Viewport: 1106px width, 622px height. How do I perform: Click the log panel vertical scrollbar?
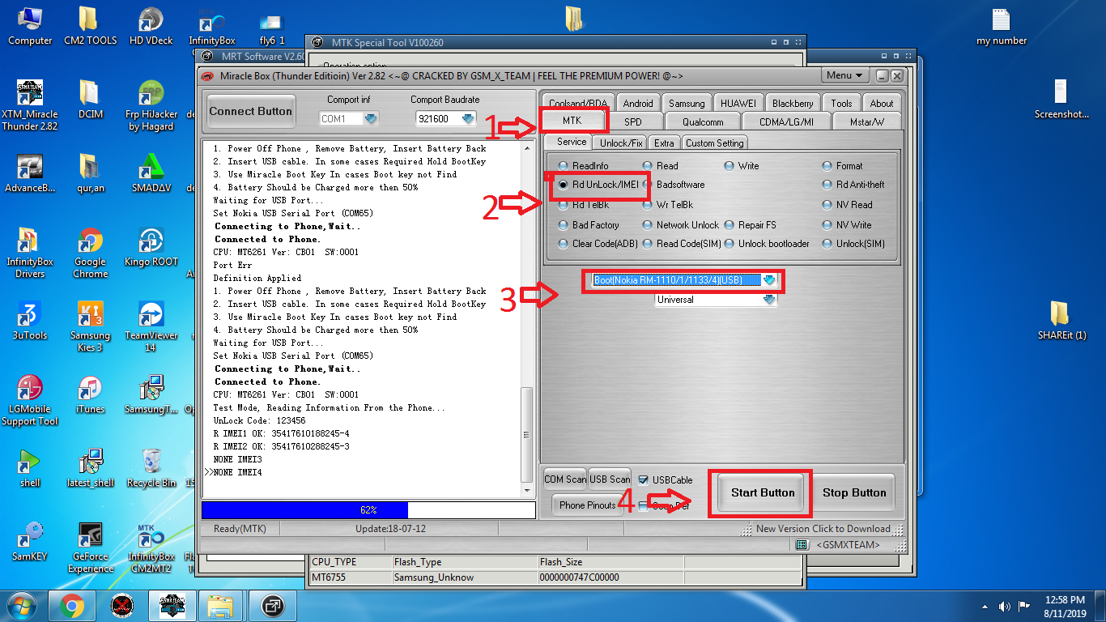(x=527, y=318)
